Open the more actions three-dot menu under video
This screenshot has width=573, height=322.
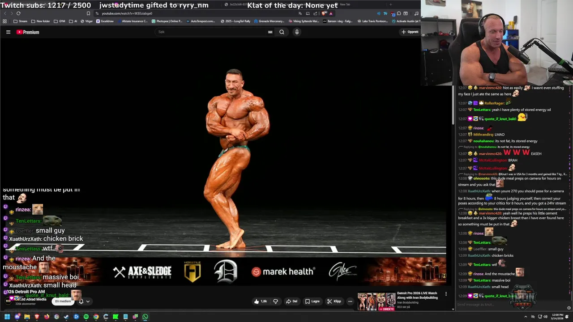350,301
